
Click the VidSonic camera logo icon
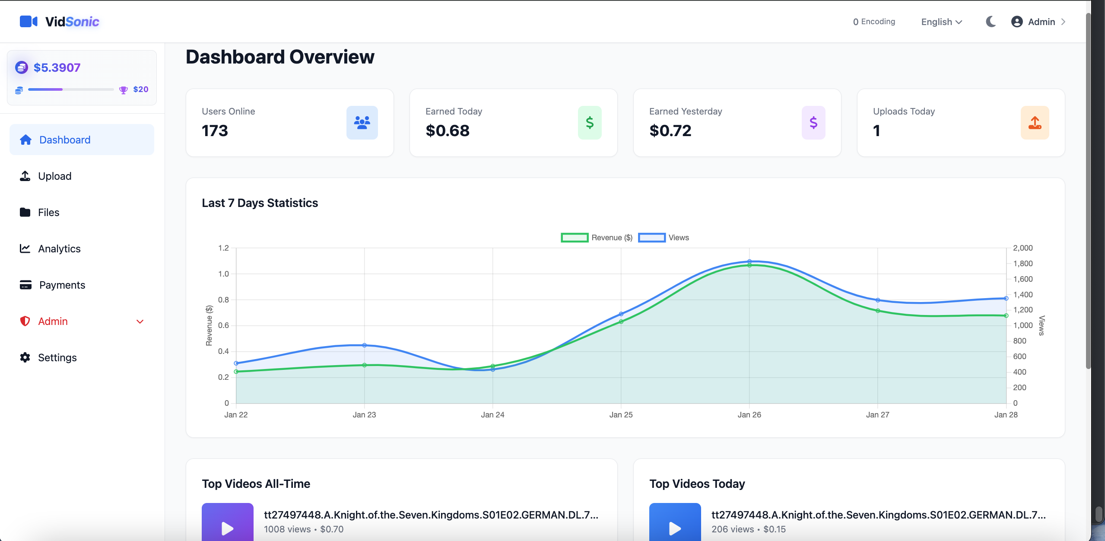[29, 22]
